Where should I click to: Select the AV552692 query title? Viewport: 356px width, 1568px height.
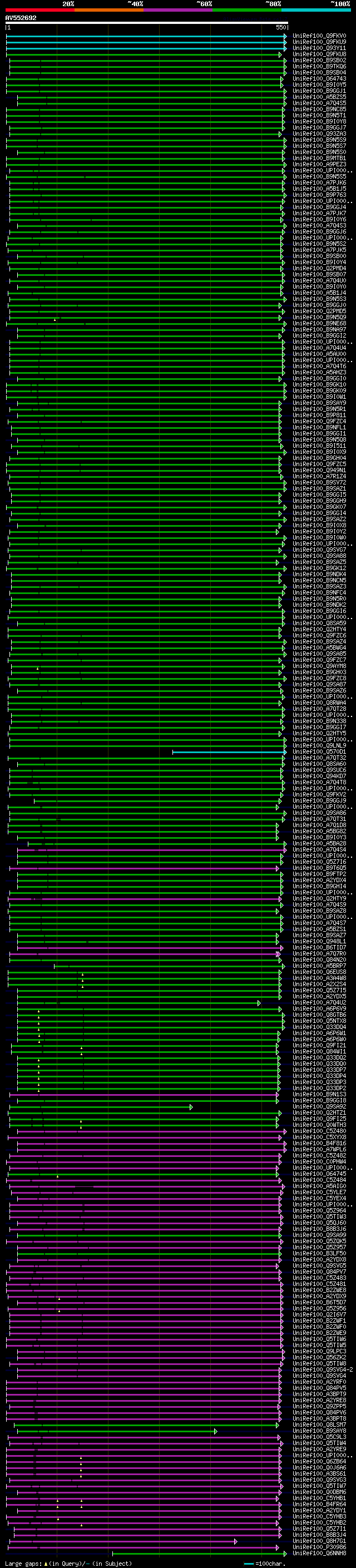[21, 18]
